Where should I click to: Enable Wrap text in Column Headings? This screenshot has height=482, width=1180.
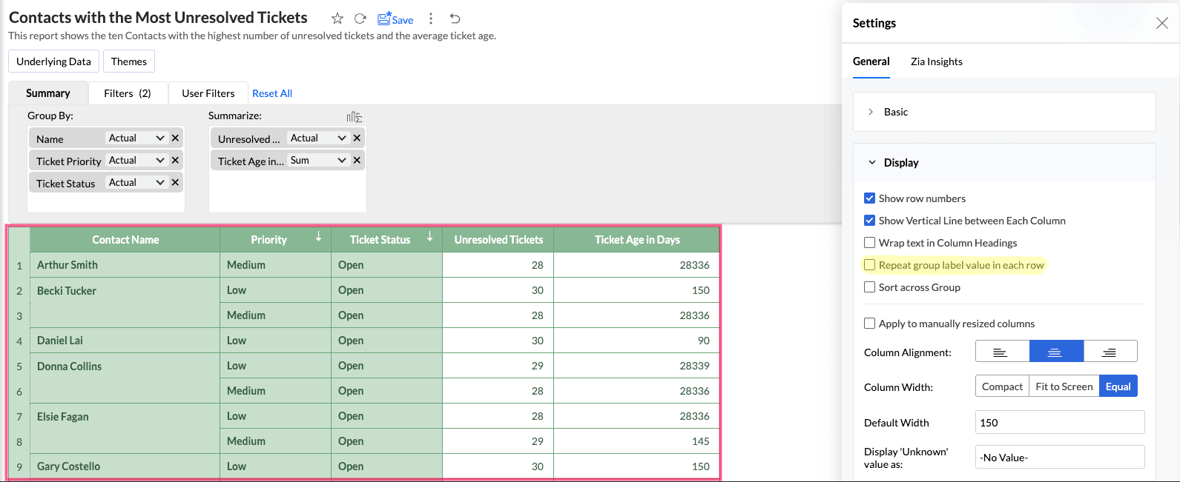click(x=869, y=243)
